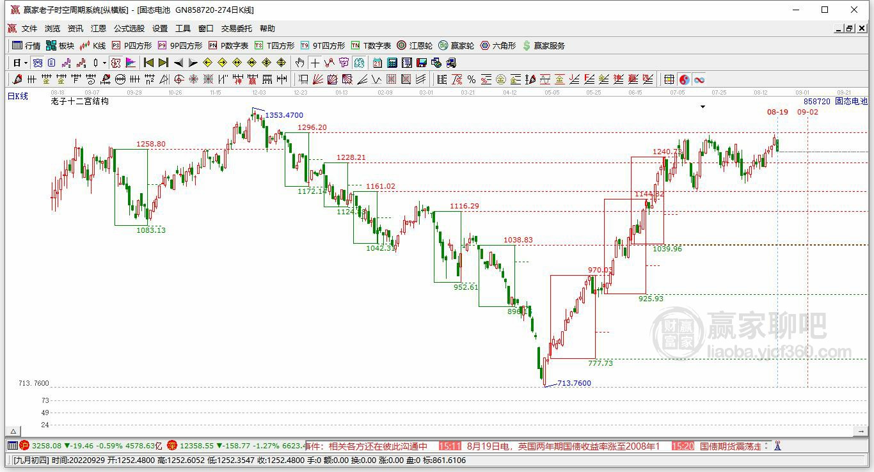Screen dimensions: 874x472
Task: Restore the inner chart child window
Action: point(850,29)
